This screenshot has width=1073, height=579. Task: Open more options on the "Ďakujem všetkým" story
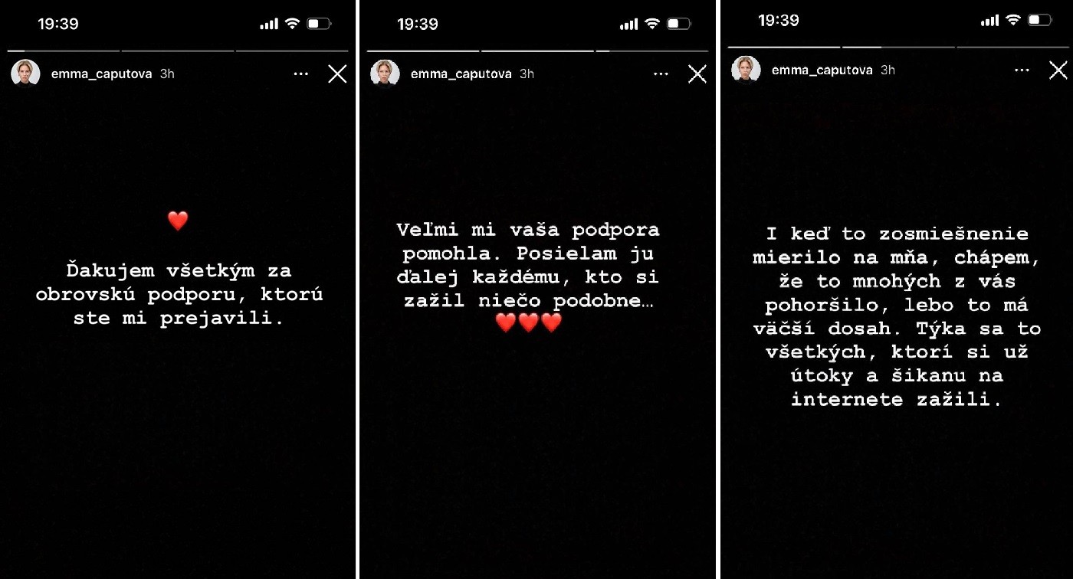tap(300, 74)
